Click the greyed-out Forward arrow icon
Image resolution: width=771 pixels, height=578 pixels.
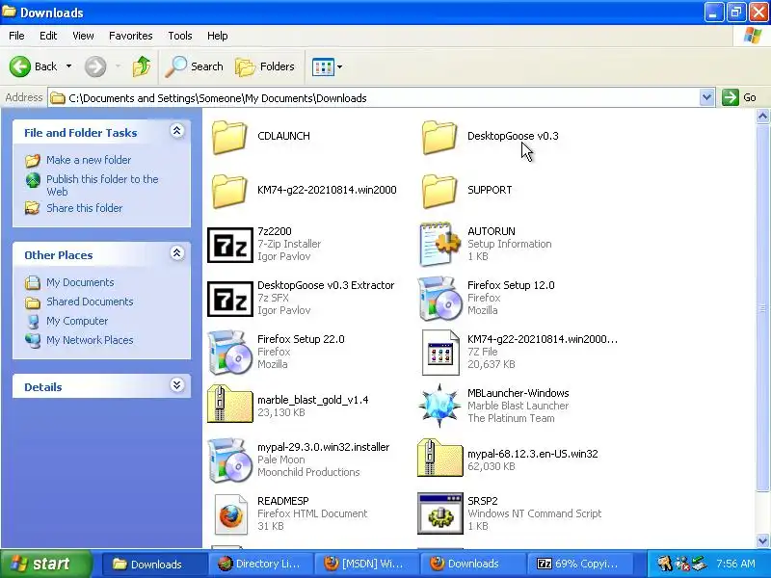[x=95, y=66]
